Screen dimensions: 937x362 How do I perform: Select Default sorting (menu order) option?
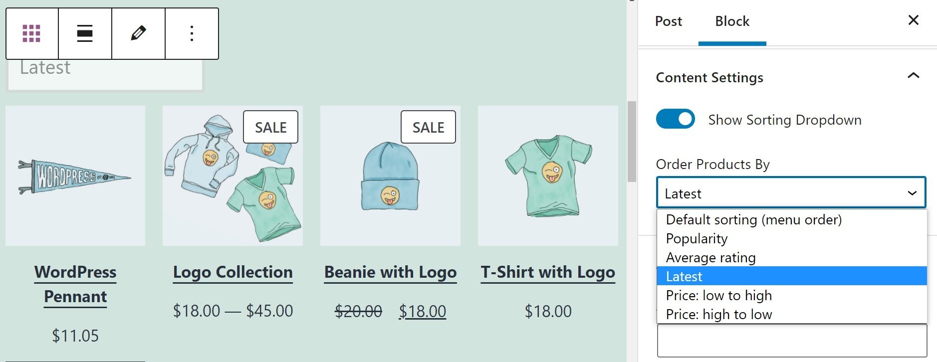(x=753, y=220)
